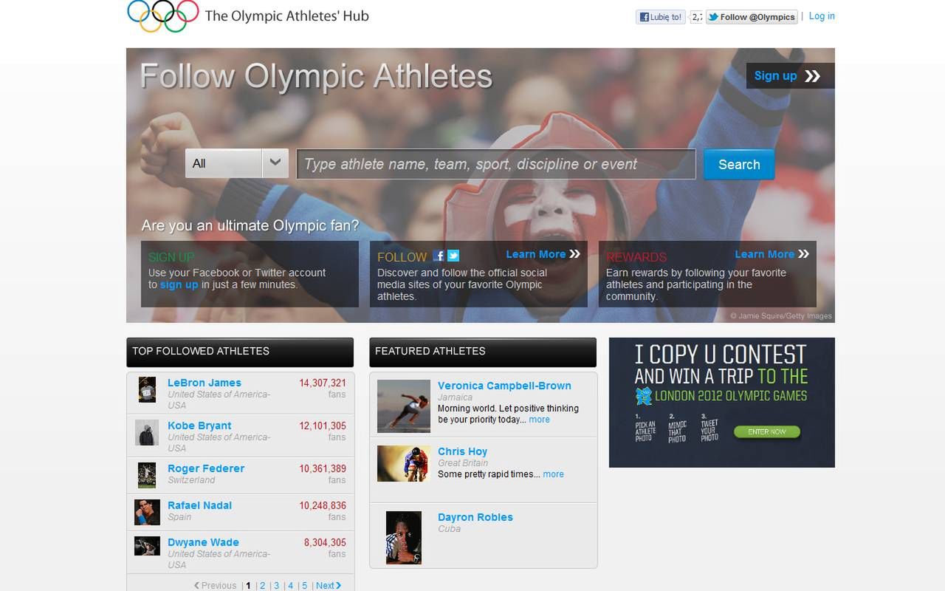Click Dayron Robles featured photo
Image resolution: width=945 pixels, height=591 pixels.
(404, 538)
